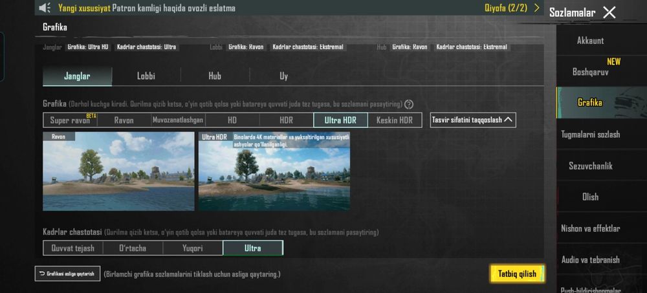Image resolution: width=647 pixels, height=293 pixels.
Task: Select Muvozanatlashgan graphics quality
Action: click(x=178, y=120)
